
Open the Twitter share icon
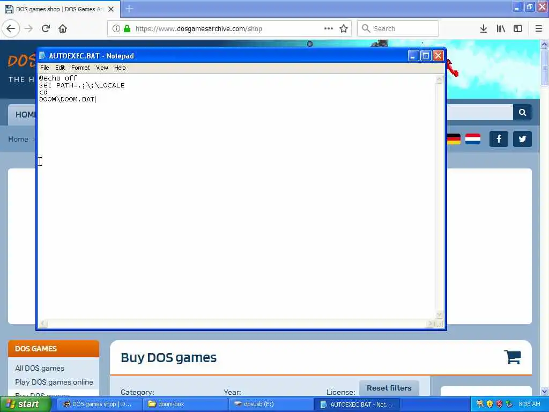[522, 139]
